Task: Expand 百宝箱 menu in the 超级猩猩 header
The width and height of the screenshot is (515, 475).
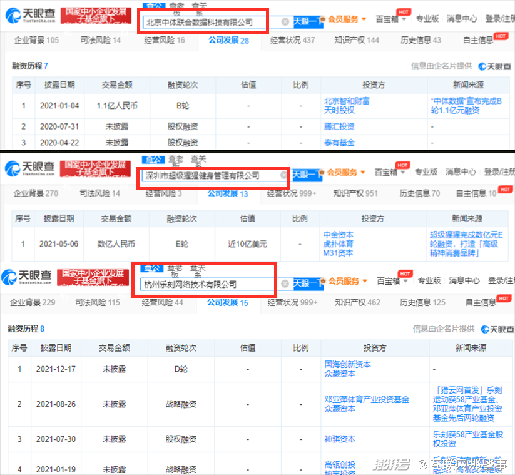Action: [x=390, y=172]
